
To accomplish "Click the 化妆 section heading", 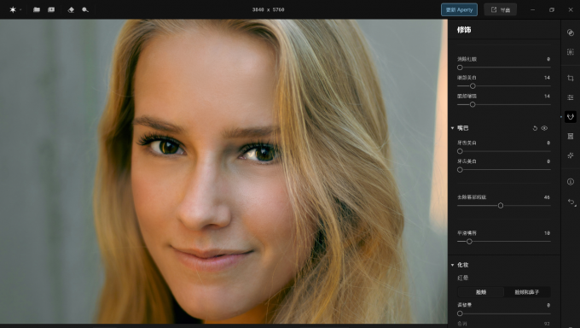I will pos(463,265).
